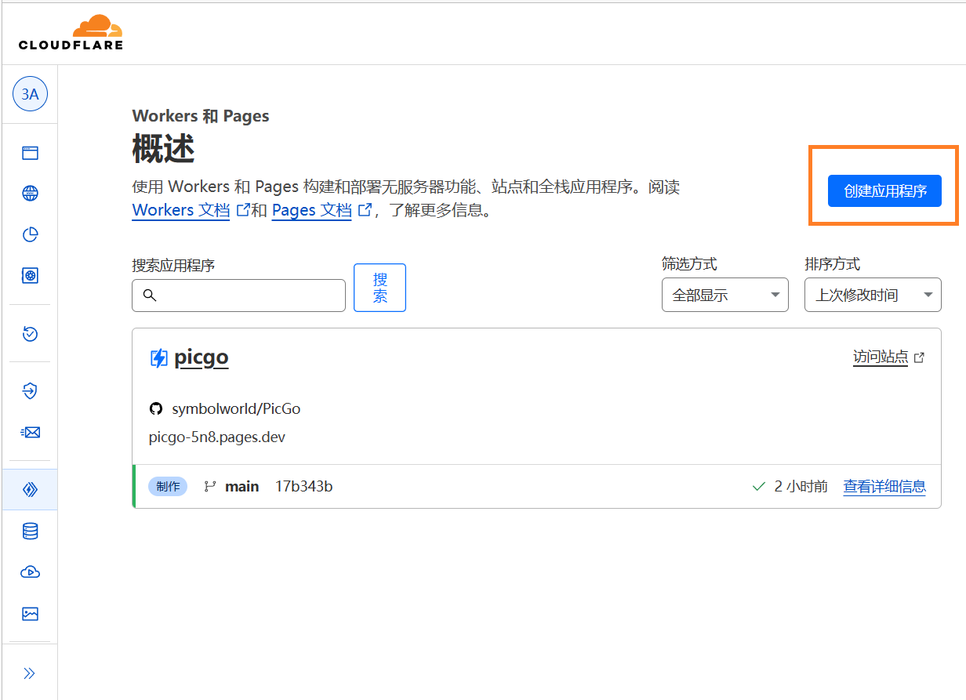Open the Workers 文档 link
966x700 pixels.
click(x=181, y=210)
